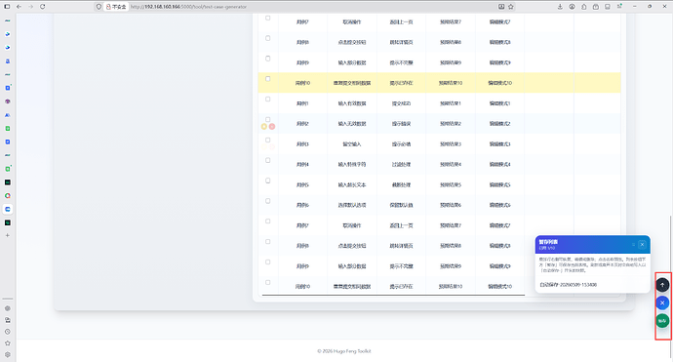673x362 pixels.
Task: Click the cell 截断处理
Action: [401, 185]
